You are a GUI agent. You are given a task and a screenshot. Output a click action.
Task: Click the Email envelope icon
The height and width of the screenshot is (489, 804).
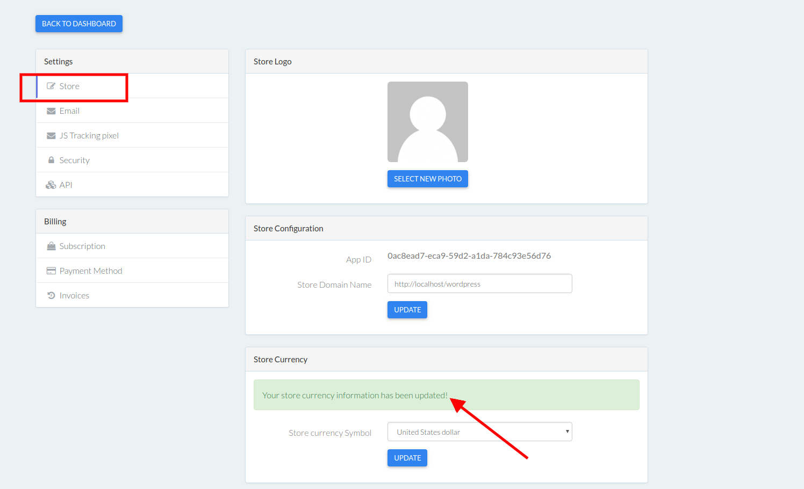(x=51, y=111)
